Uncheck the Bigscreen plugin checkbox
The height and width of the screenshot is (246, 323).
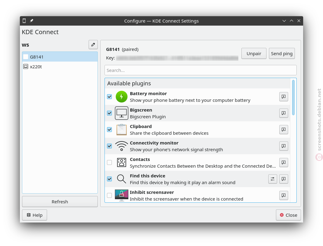pyautogui.click(x=109, y=113)
